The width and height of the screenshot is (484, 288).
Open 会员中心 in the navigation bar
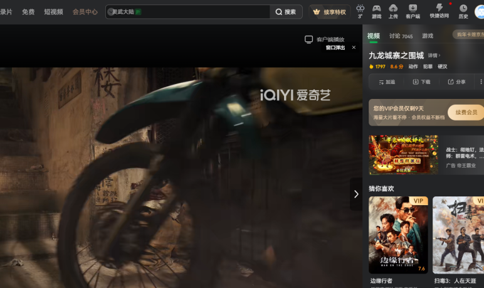click(x=85, y=12)
